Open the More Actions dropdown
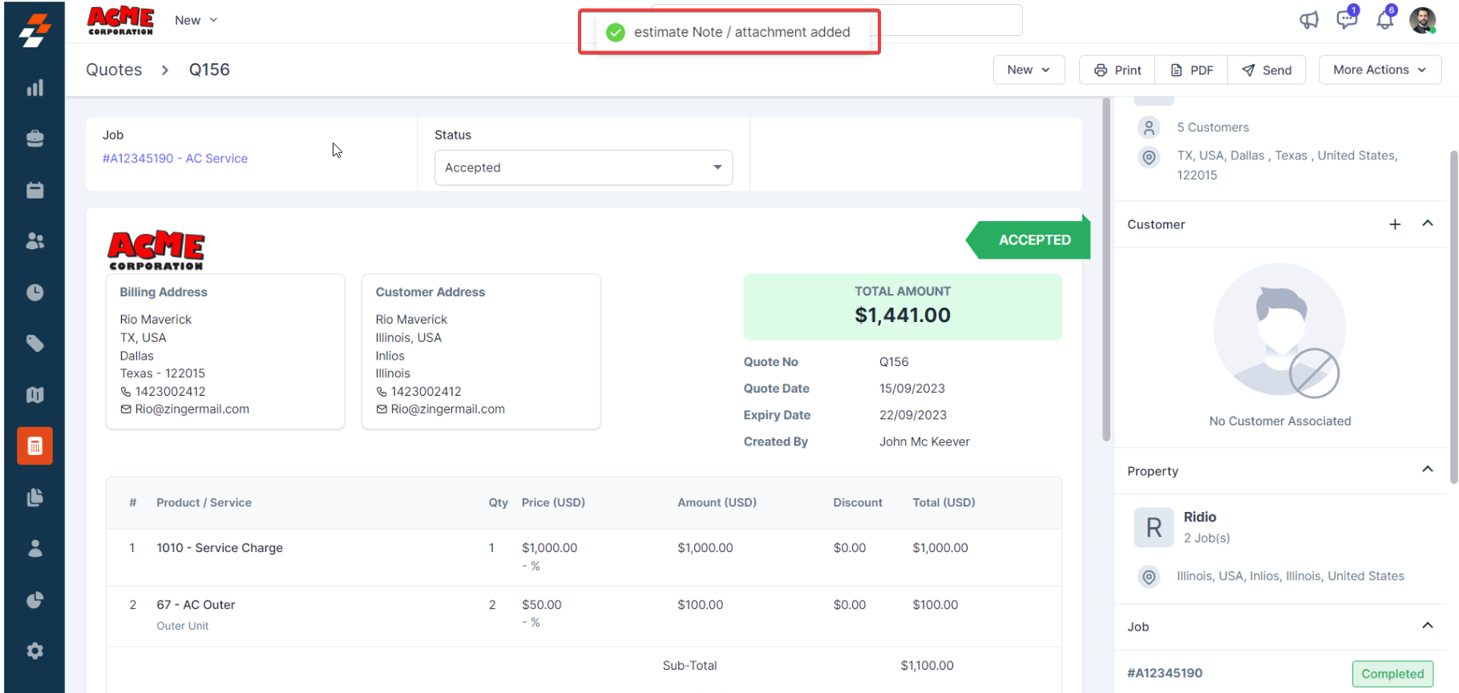The width and height of the screenshot is (1459, 693). 1379,70
